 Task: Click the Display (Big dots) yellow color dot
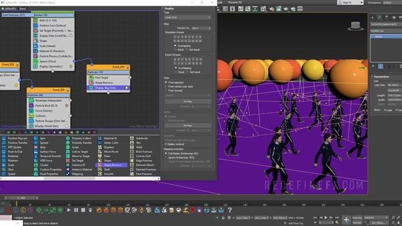tap(126, 88)
